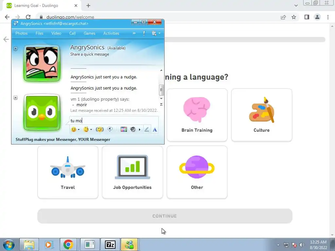335x251 pixels.
Task: Select the Travel goal card
Action: (68, 172)
